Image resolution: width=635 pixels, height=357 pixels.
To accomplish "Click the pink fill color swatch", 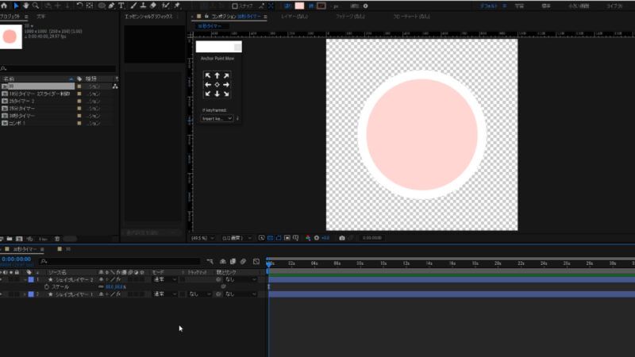I will pyautogui.click(x=299, y=6).
